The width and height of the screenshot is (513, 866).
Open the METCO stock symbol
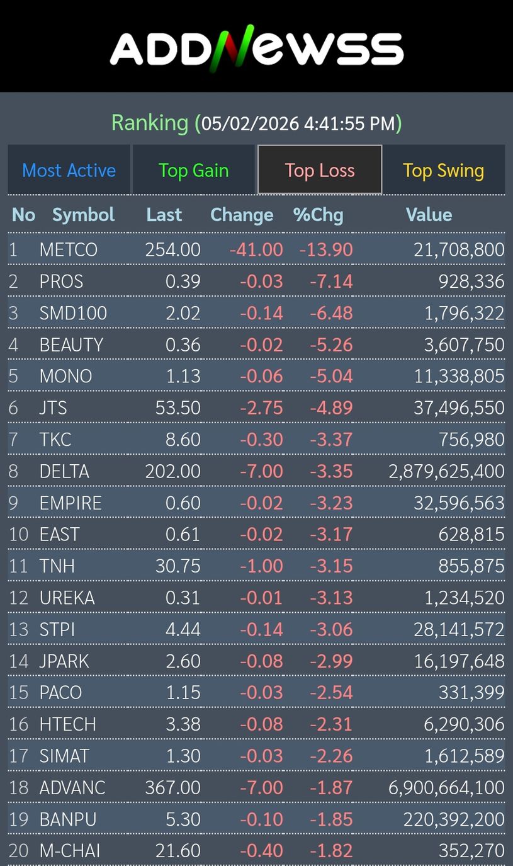[x=68, y=249]
